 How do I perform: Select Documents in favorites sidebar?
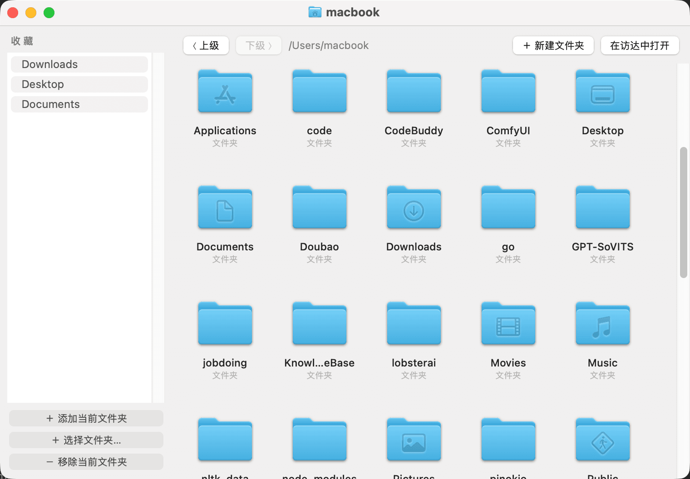pos(79,104)
